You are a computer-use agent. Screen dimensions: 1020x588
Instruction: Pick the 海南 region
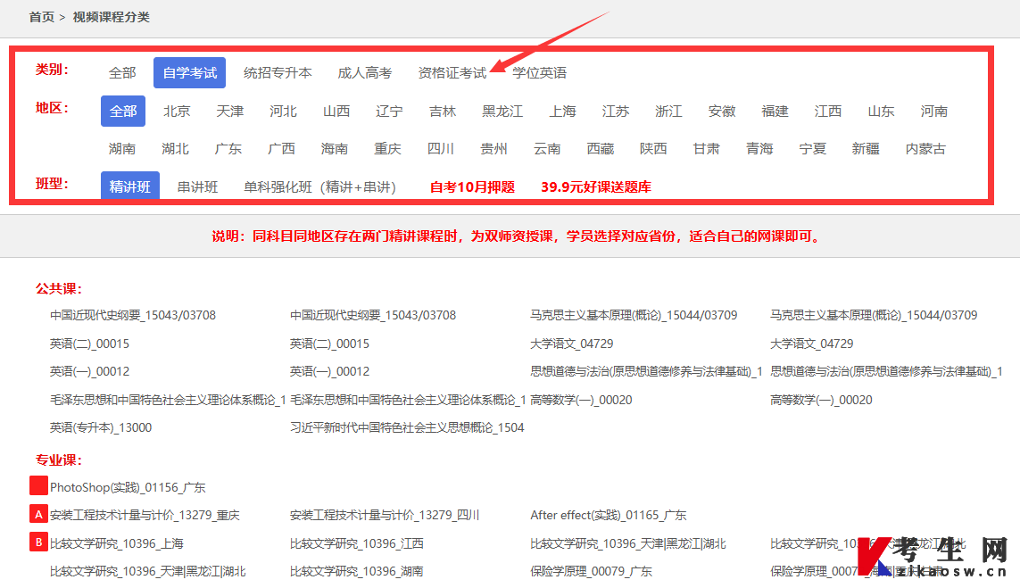[x=334, y=149]
